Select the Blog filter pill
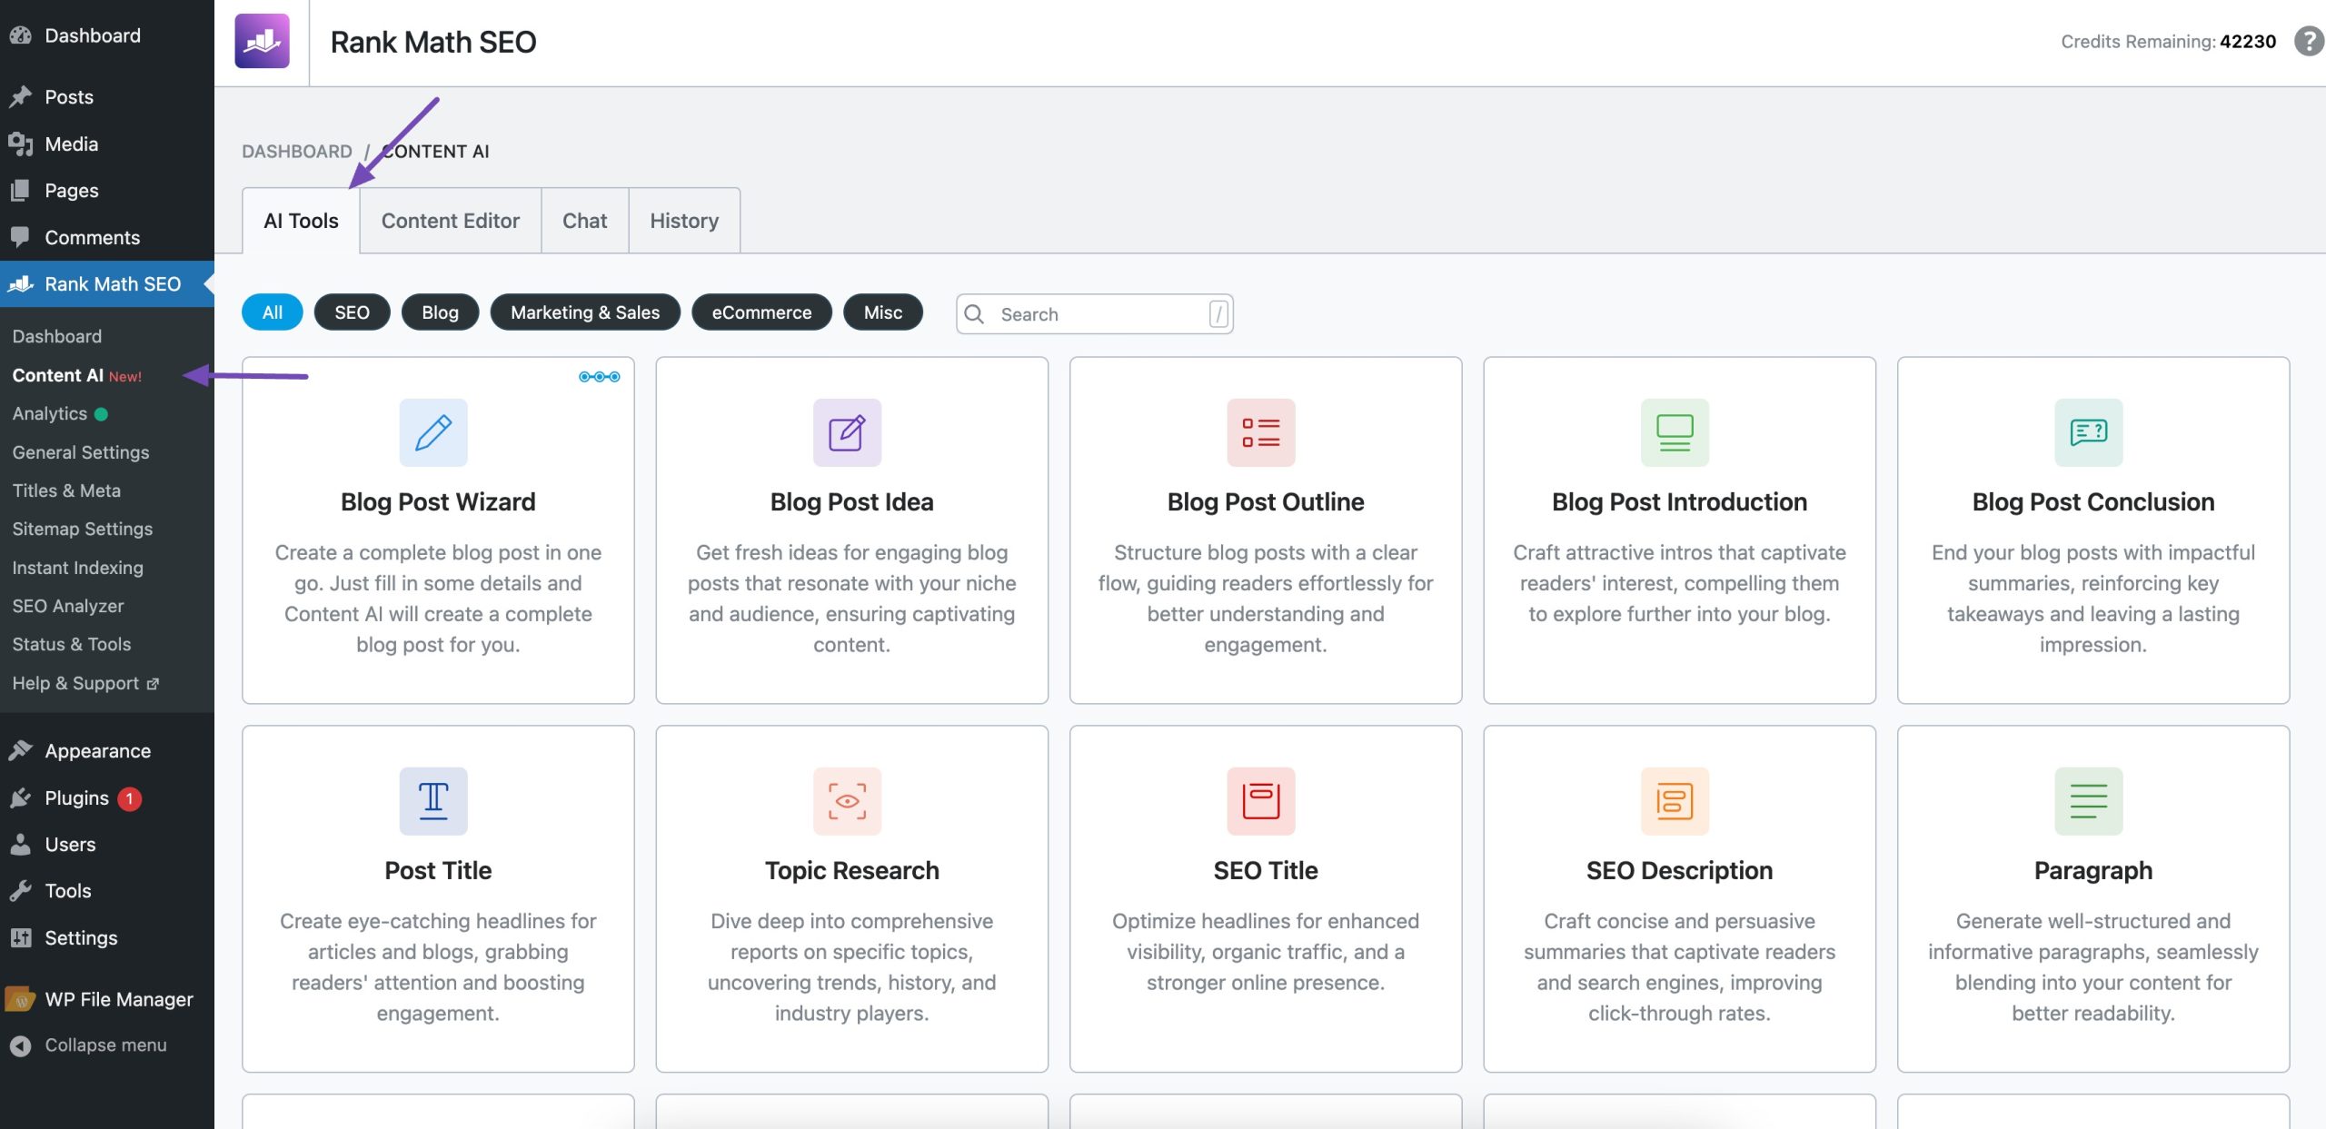This screenshot has width=2326, height=1129. (441, 312)
